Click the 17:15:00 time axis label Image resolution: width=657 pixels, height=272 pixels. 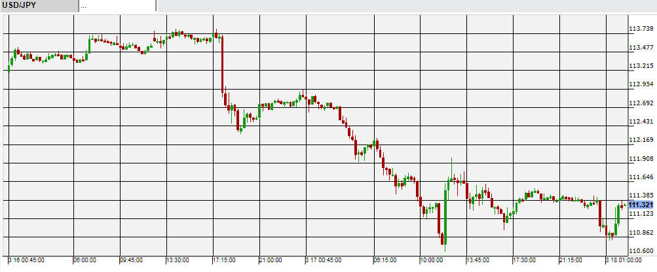[x=224, y=260]
